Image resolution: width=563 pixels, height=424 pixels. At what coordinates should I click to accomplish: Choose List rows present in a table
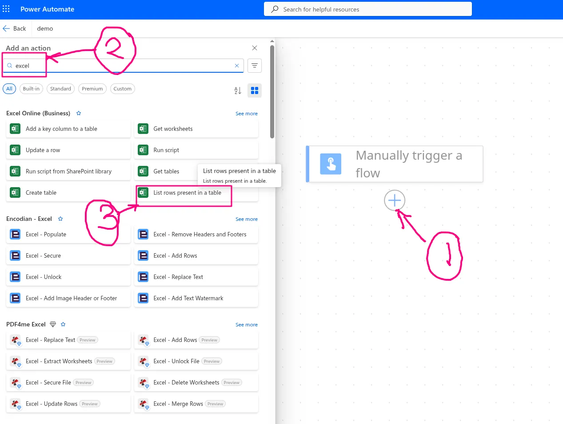[187, 192]
